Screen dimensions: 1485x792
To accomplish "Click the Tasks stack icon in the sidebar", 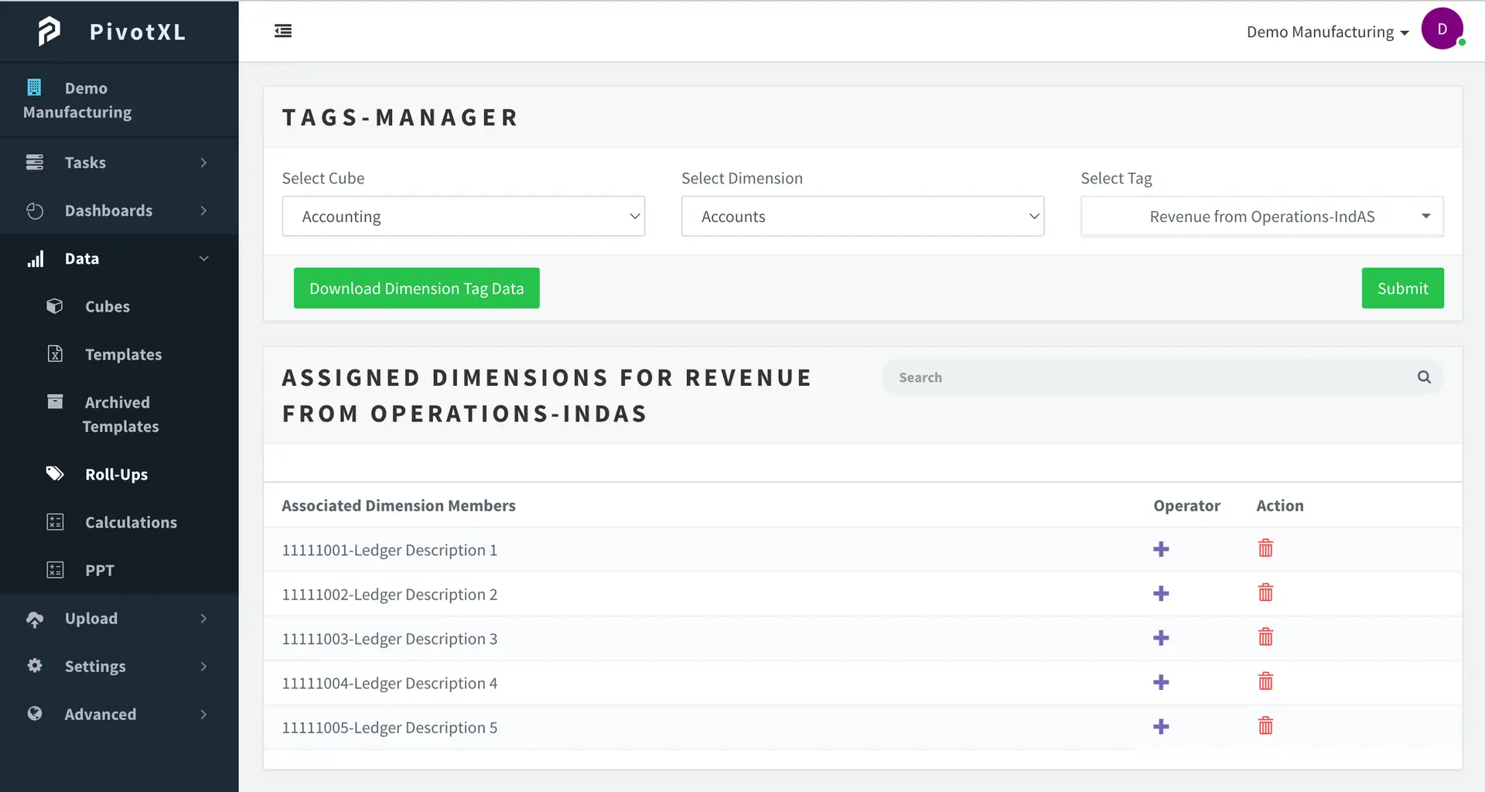I will coord(35,162).
